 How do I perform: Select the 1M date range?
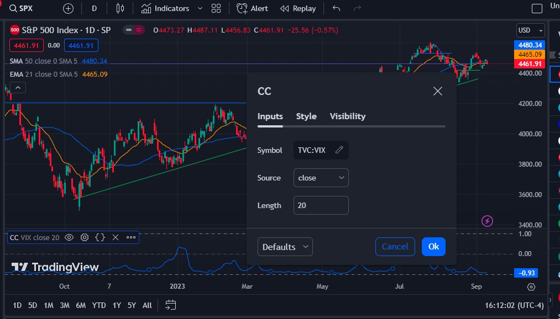pos(49,305)
